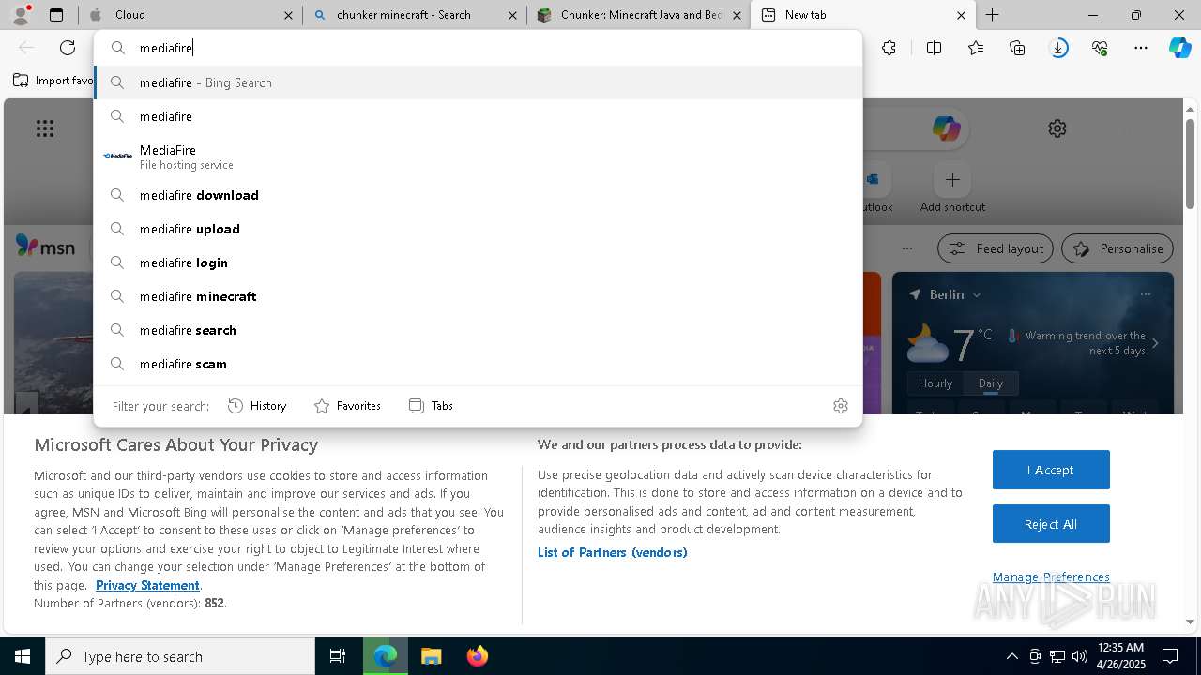The width and height of the screenshot is (1201, 675).
Task: Open weather card more options
Action: coord(1145,294)
